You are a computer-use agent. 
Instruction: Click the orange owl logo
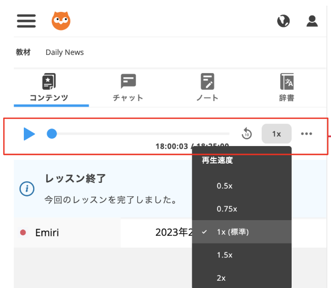[61, 21]
